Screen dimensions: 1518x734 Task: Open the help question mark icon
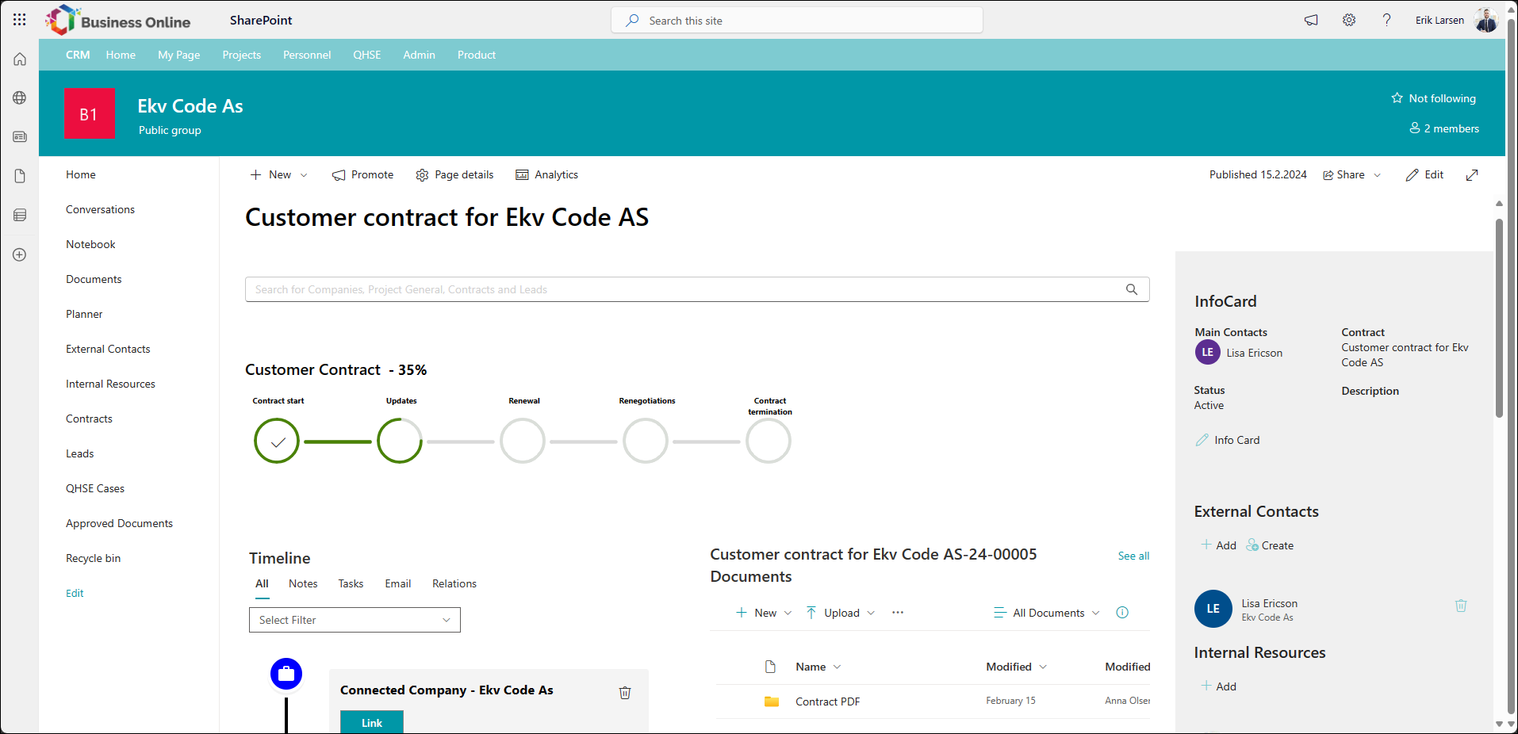(1386, 21)
